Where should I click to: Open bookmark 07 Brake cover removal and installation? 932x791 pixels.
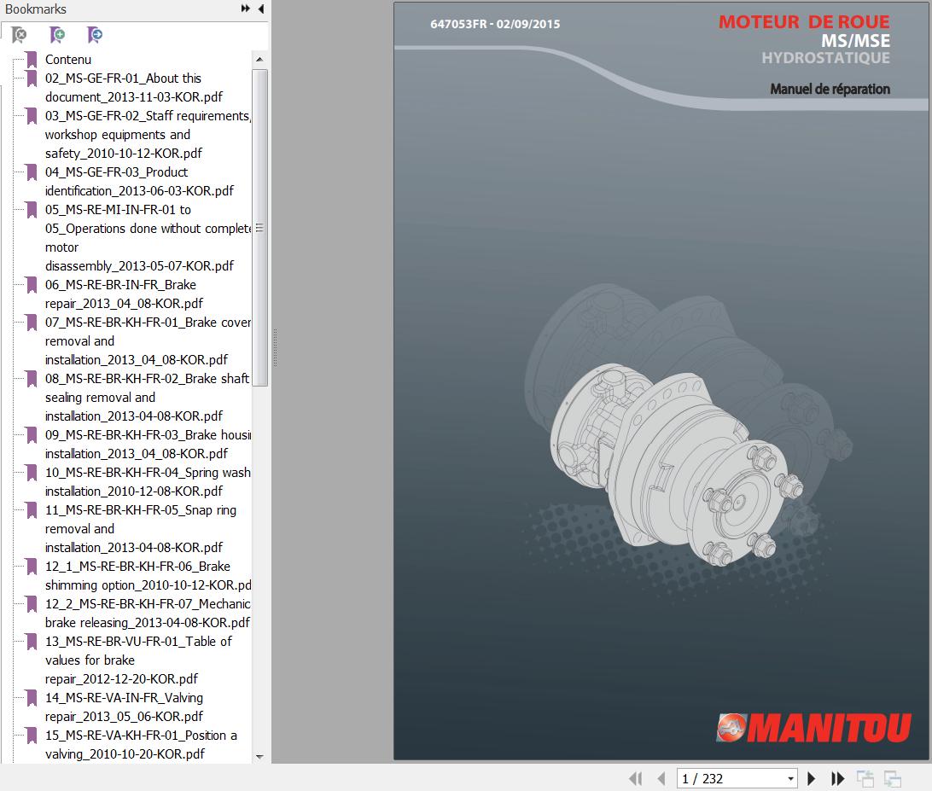(148, 341)
